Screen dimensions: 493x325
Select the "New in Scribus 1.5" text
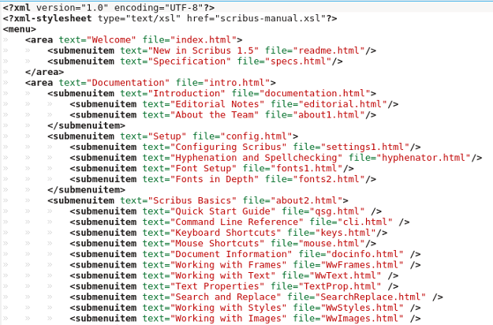[x=204, y=50]
